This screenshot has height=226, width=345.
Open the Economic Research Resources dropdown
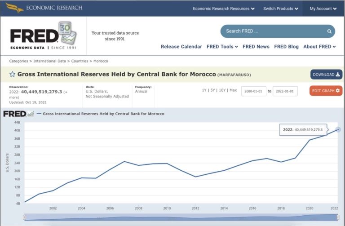223,9
